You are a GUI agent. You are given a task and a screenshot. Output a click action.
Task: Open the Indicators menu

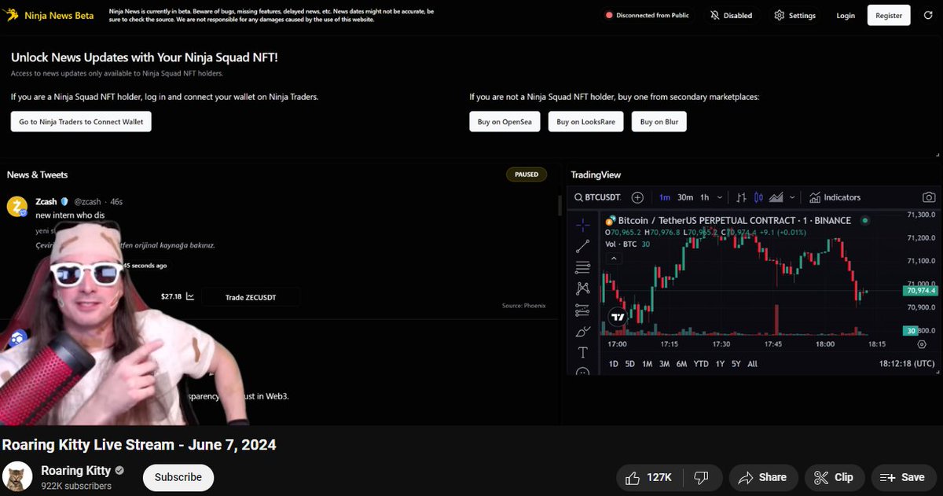[x=835, y=197]
